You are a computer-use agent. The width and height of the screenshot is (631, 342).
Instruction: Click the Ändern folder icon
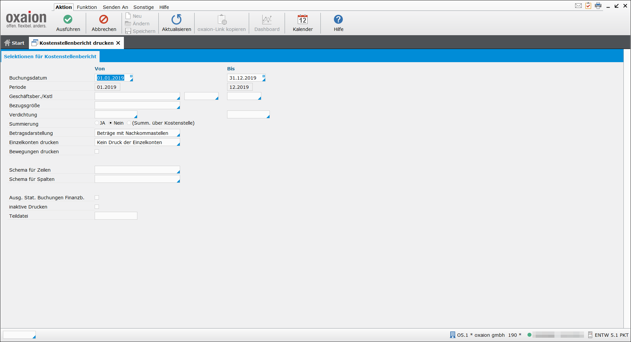[128, 24]
